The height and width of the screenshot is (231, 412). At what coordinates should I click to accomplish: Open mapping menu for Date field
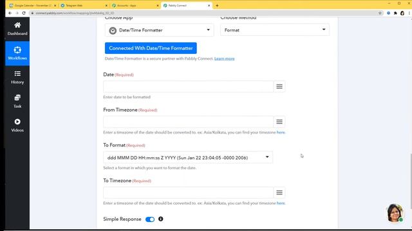pos(279,87)
